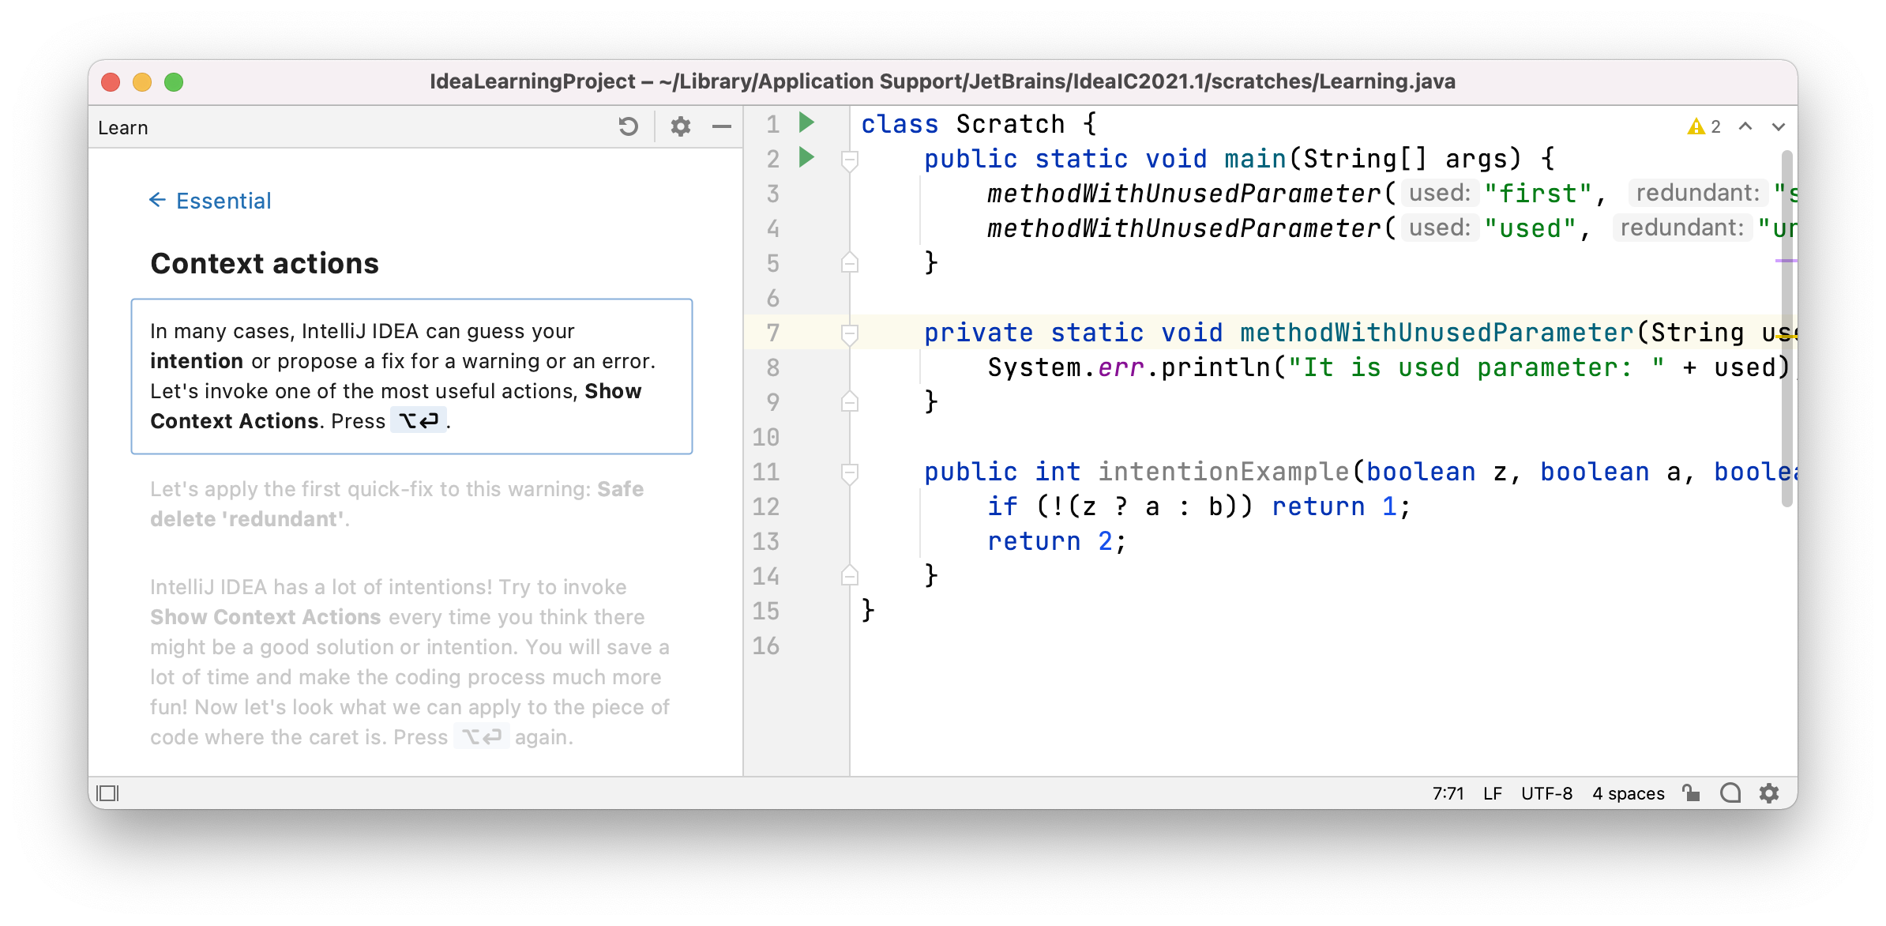The image size is (1886, 926).
Task: Run main method from line 2 gutter
Action: (806, 157)
